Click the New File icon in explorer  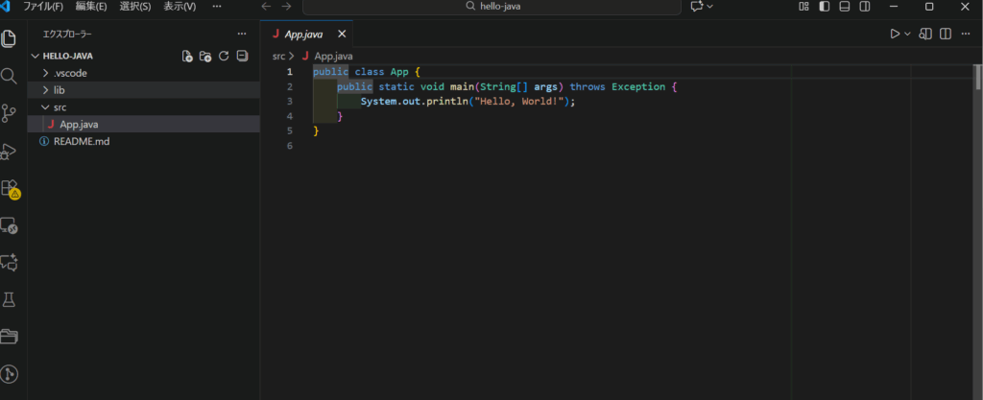click(x=188, y=56)
